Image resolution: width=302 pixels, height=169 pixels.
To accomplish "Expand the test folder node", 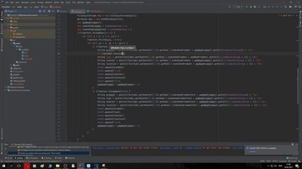I will [11, 65].
